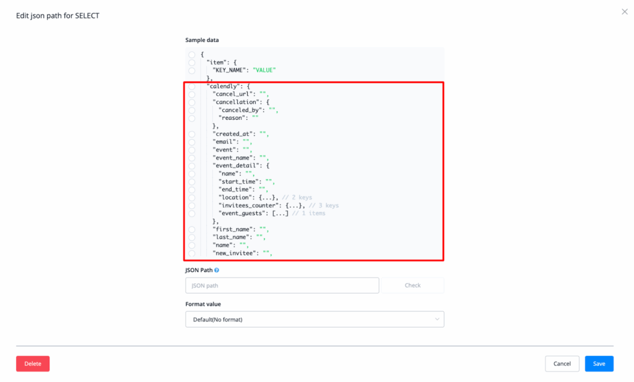This screenshot has width=634, height=382.
Task: Choose the "created_at" key radio circle
Action: tap(192, 134)
